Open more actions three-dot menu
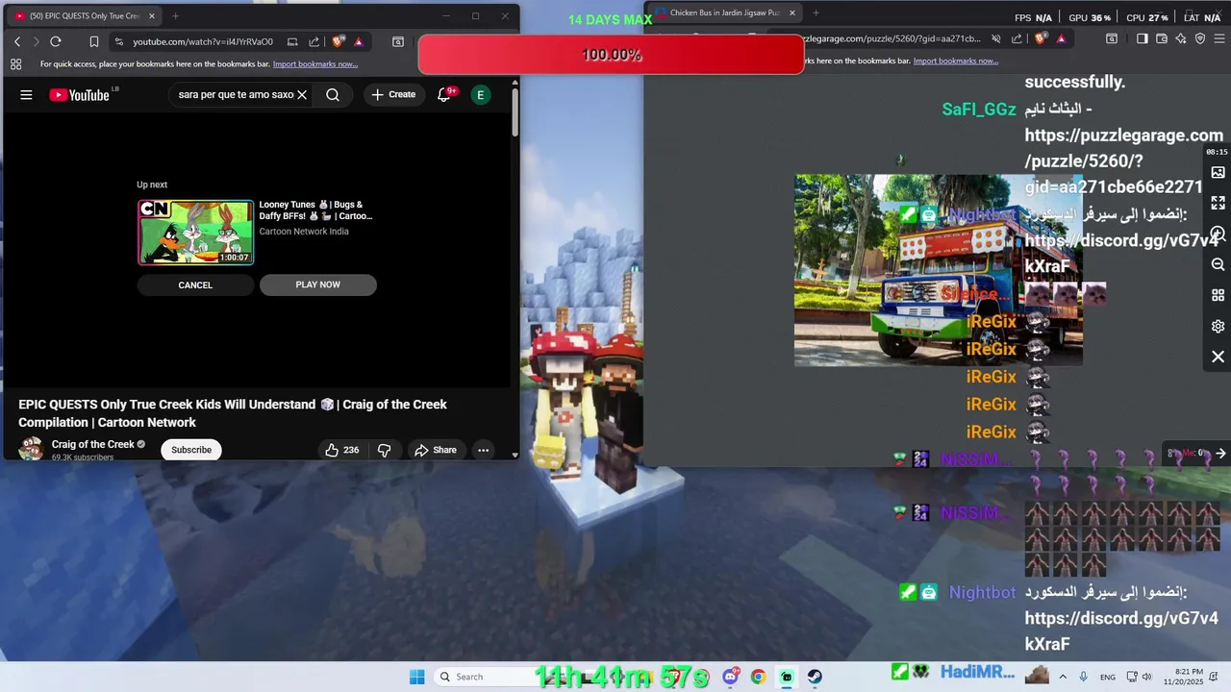Viewport: 1231px width, 692px height. click(484, 450)
